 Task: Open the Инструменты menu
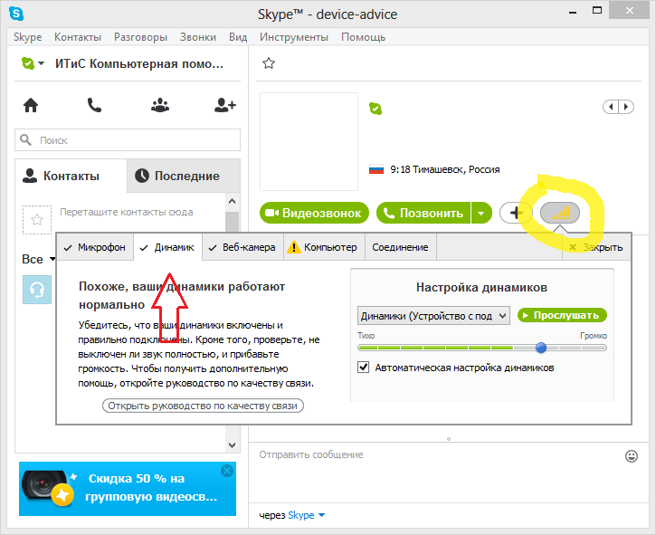(x=294, y=37)
